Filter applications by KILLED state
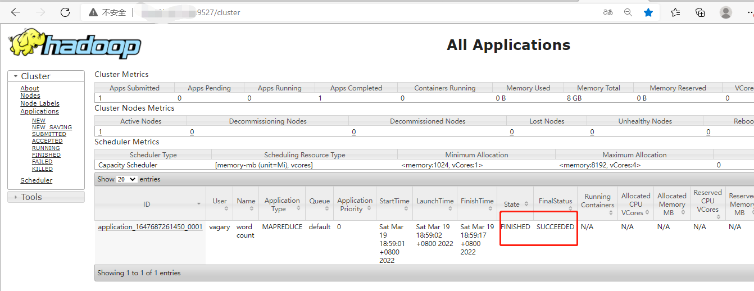The height and width of the screenshot is (291, 754). click(42, 169)
